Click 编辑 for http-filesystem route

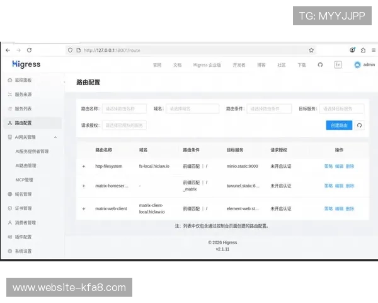click(x=339, y=166)
